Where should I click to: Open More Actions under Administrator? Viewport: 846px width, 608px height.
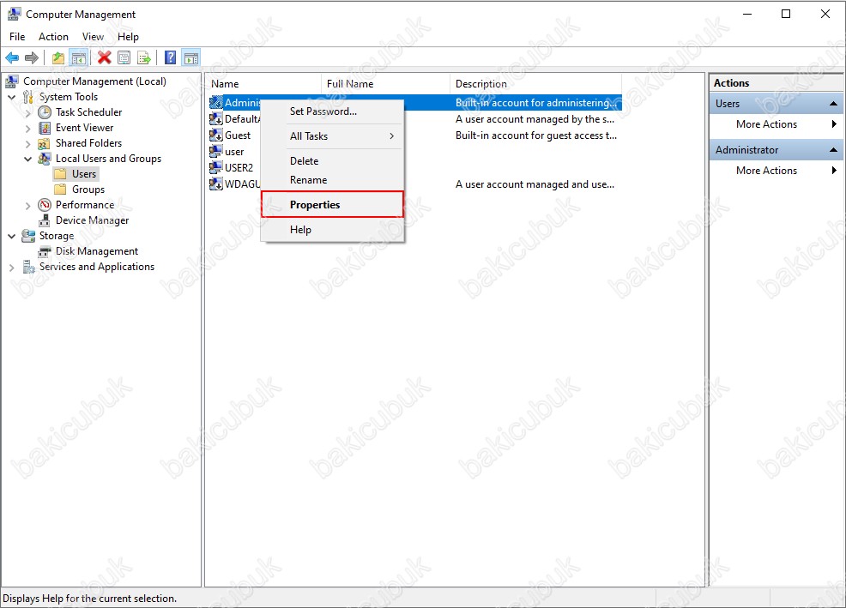pos(777,171)
